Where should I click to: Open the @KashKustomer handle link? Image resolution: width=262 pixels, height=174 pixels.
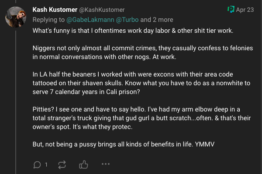click(102, 10)
